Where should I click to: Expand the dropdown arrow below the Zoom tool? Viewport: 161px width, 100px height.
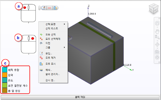(157, 41)
